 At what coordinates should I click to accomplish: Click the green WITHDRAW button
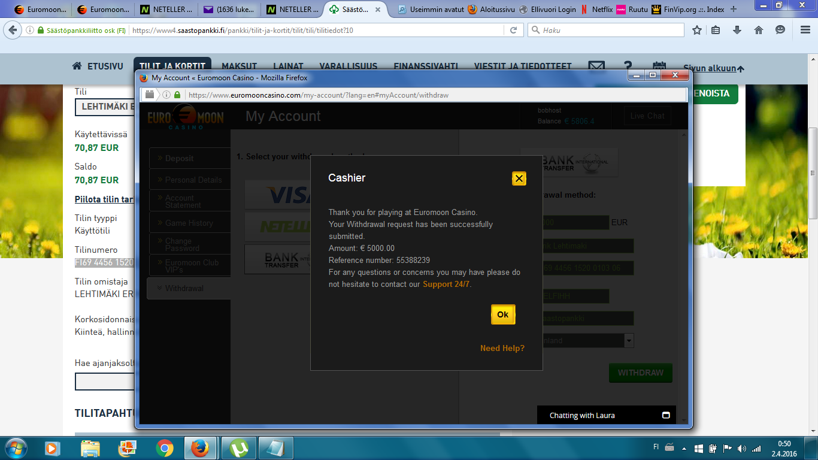[x=641, y=373]
